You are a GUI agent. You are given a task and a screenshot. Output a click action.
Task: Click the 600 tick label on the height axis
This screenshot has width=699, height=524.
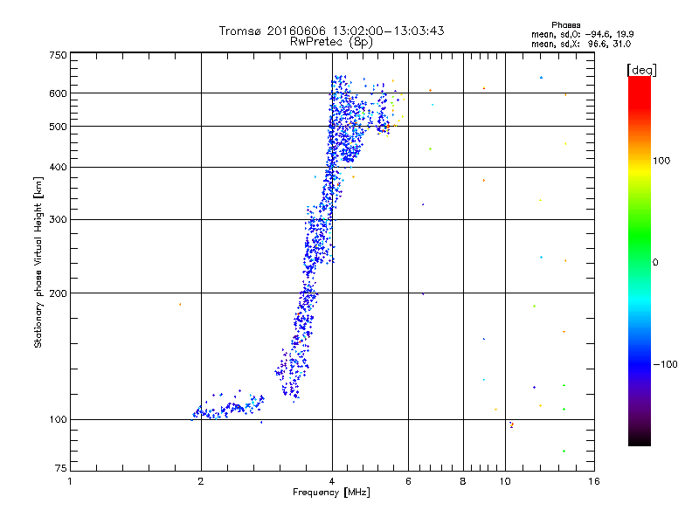[x=58, y=93]
